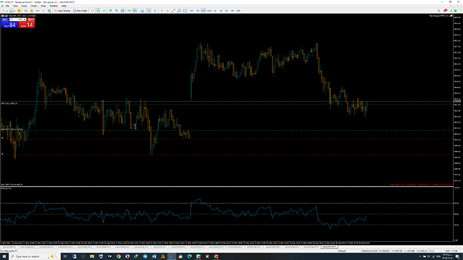
Task: Open the Window menu
Action: coord(54,6)
